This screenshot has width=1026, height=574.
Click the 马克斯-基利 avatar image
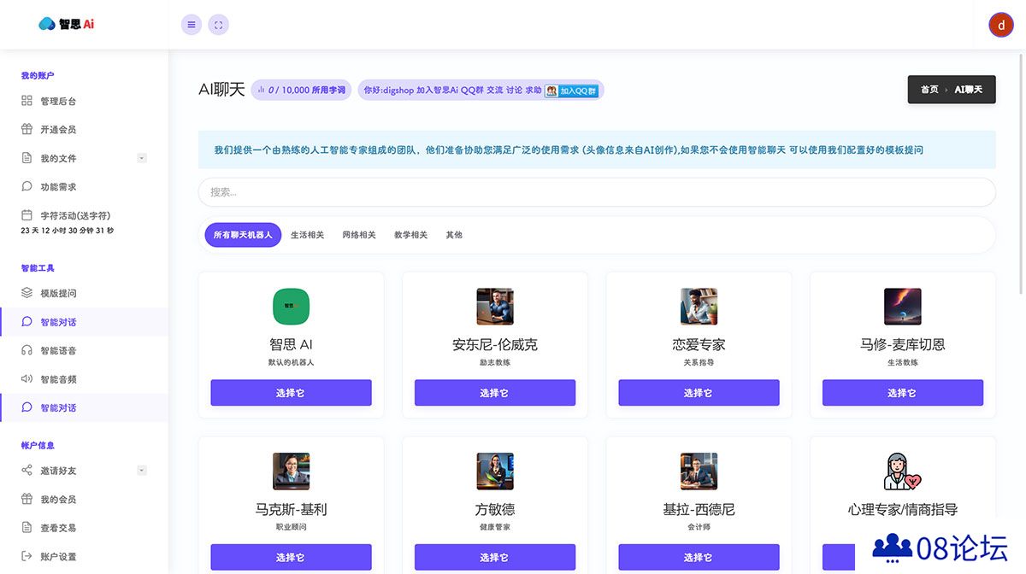[291, 471]
